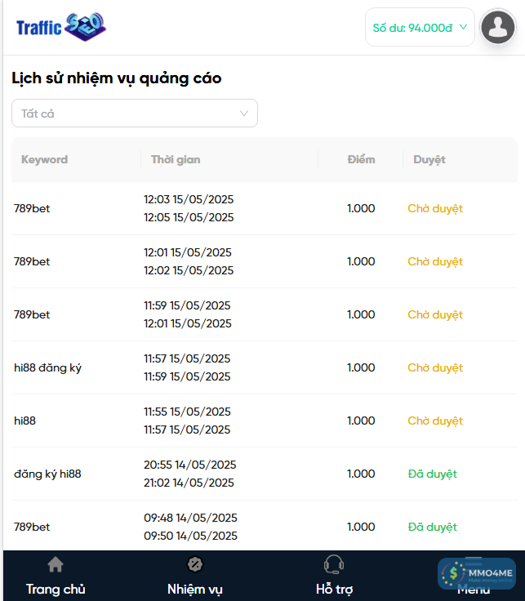Tap the Nhiệm vụ task icon

195,564
